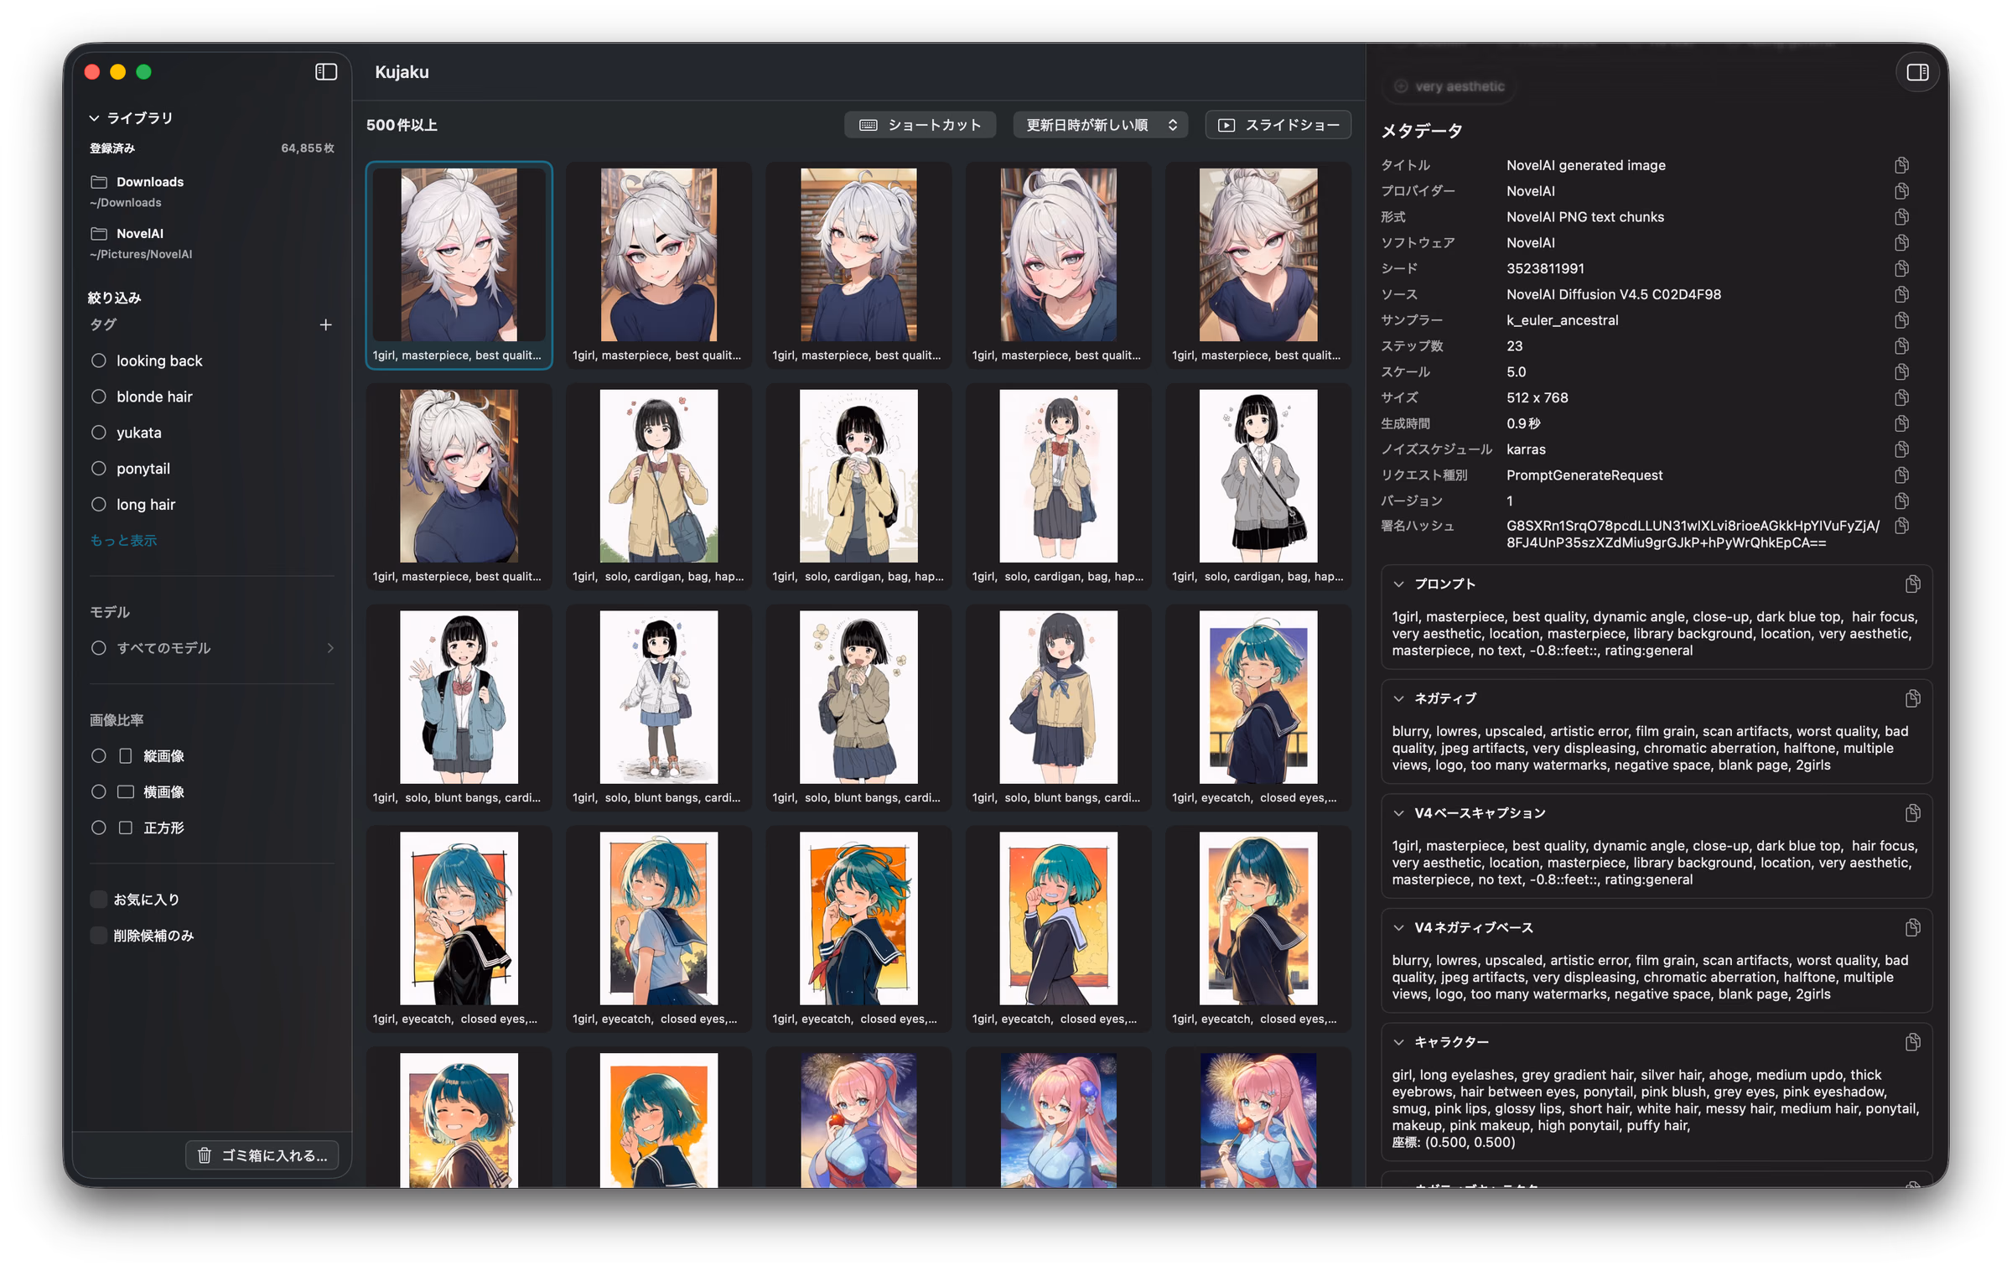
Task: Copy the ソース metadata value
Action: click(1901, 294)
